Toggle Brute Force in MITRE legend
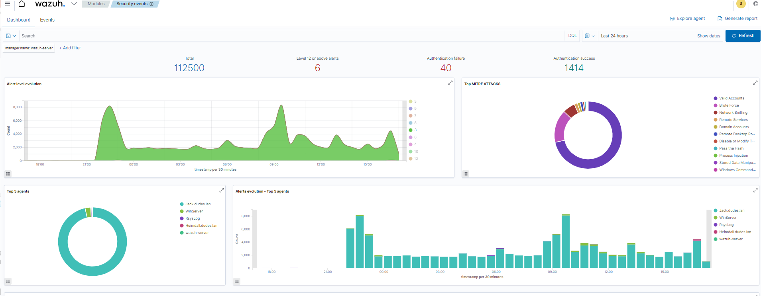Screen dimensions: 761x296 click(729, 105)
